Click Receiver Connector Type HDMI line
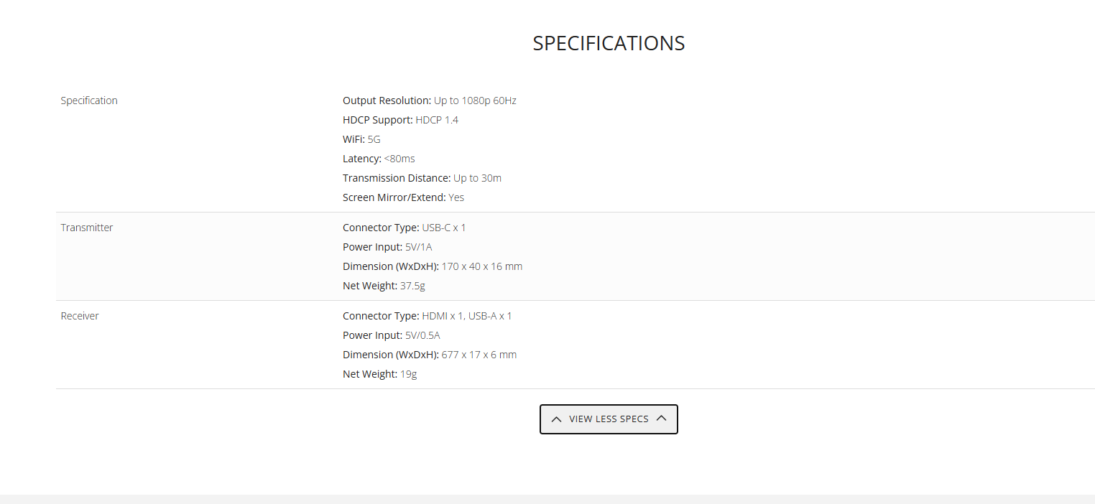This screenshot has height=504, width=1095. 428,316
